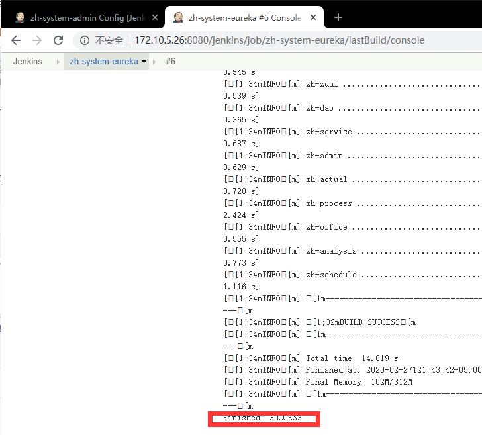
Task: Click the zh-admin log line
Action: pyautogui.click(x=353, y=156)
